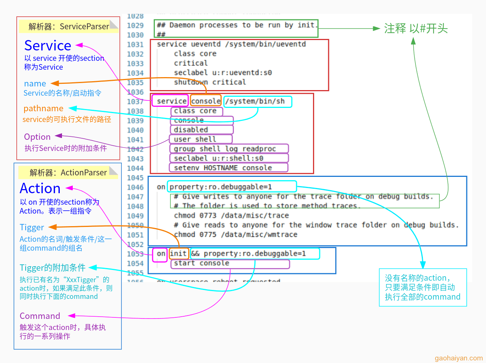Image resolution: width=486 pixels, height=363 pixels.
Task: Click the text '触发这个action时，具体执'
Action: (63, 327)
